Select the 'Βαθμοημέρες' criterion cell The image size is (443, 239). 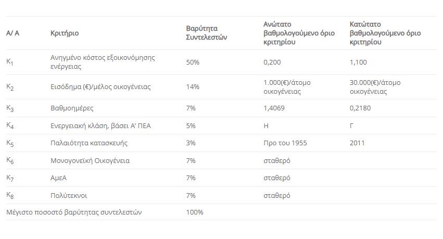[x=72, y=108]
